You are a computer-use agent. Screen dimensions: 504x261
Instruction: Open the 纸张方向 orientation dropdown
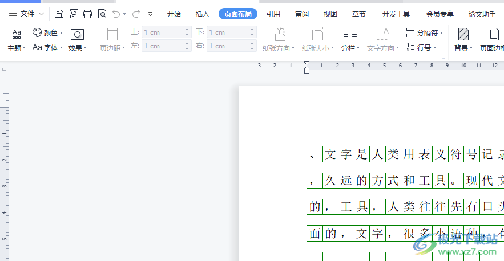pos(279,40)
